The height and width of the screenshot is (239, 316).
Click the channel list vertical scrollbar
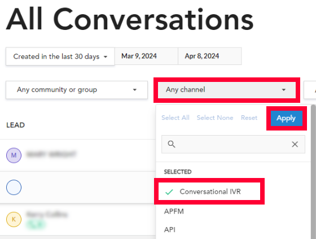pyautogui.click(x=313, y=172)
